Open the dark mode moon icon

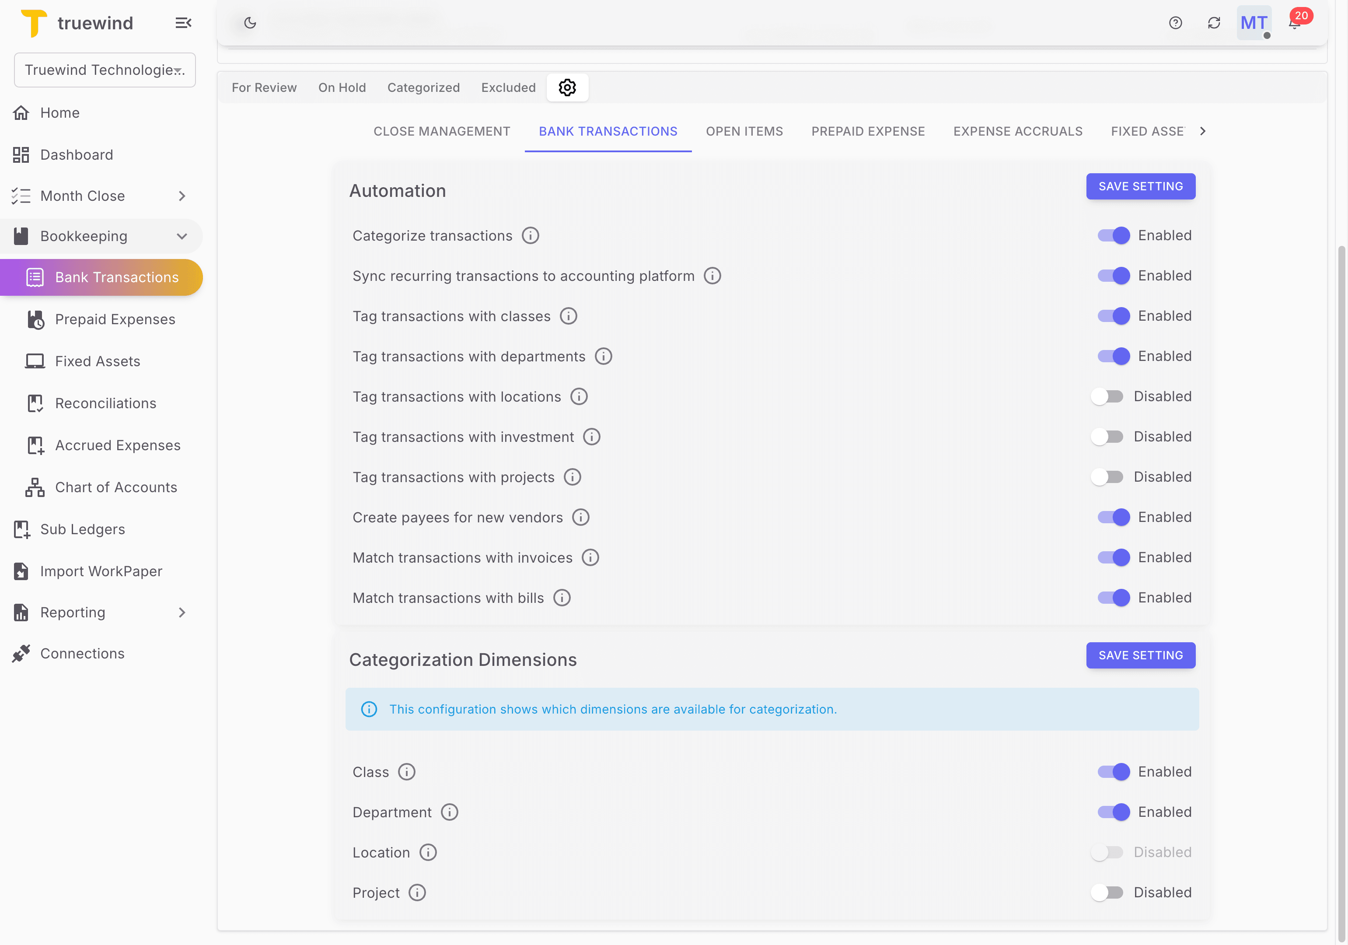tap(249, 22)
